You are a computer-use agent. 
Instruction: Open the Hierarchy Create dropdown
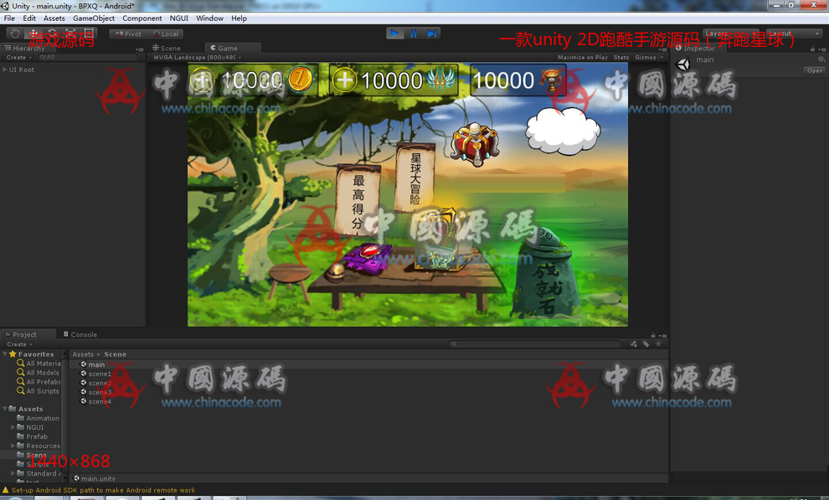coord(18,57)
